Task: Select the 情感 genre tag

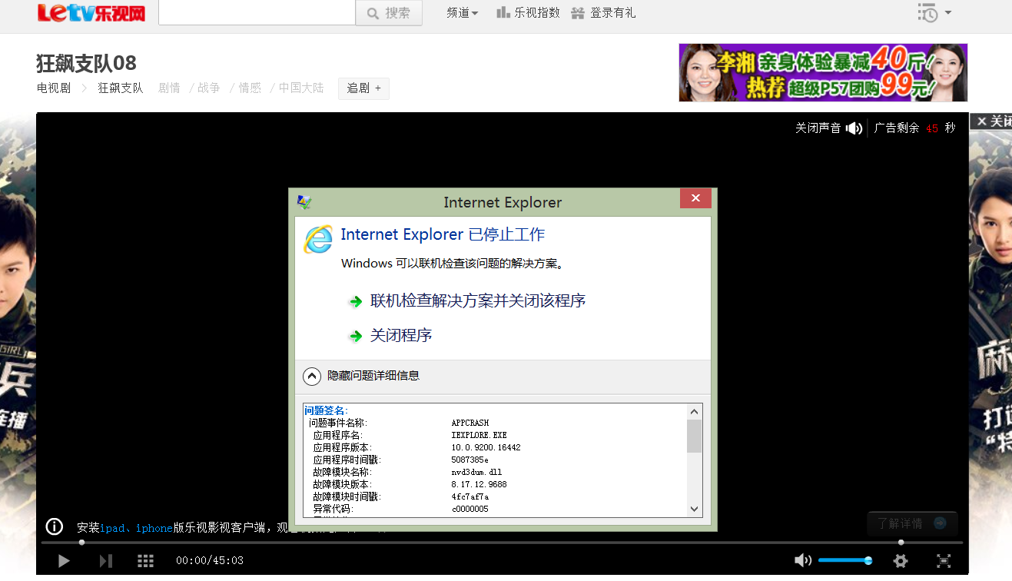Action: click(250, 88)
